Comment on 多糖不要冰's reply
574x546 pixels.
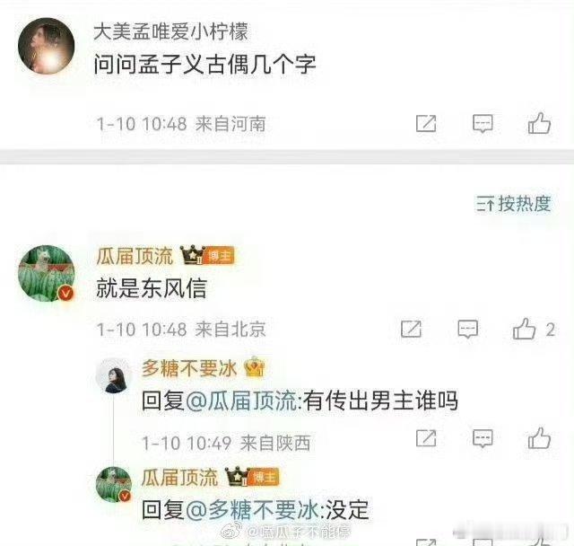(x=483, y=438)
